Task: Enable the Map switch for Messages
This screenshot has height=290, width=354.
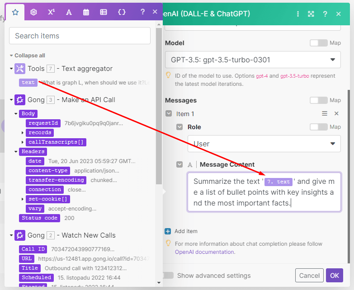Action: pos(318,100)
